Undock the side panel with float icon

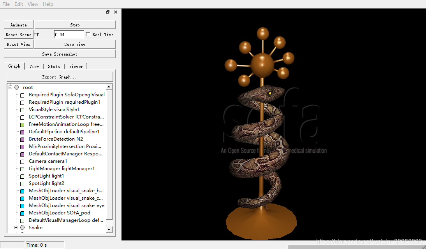(x=108, y=12)
